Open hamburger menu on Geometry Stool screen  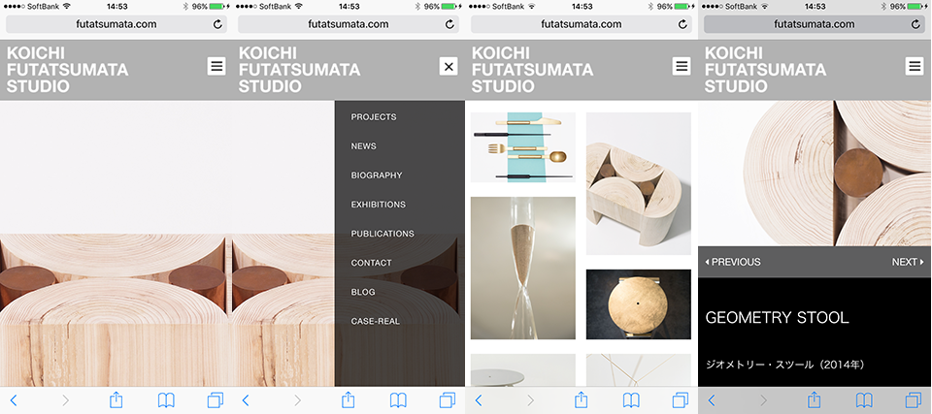click(915, 66)
